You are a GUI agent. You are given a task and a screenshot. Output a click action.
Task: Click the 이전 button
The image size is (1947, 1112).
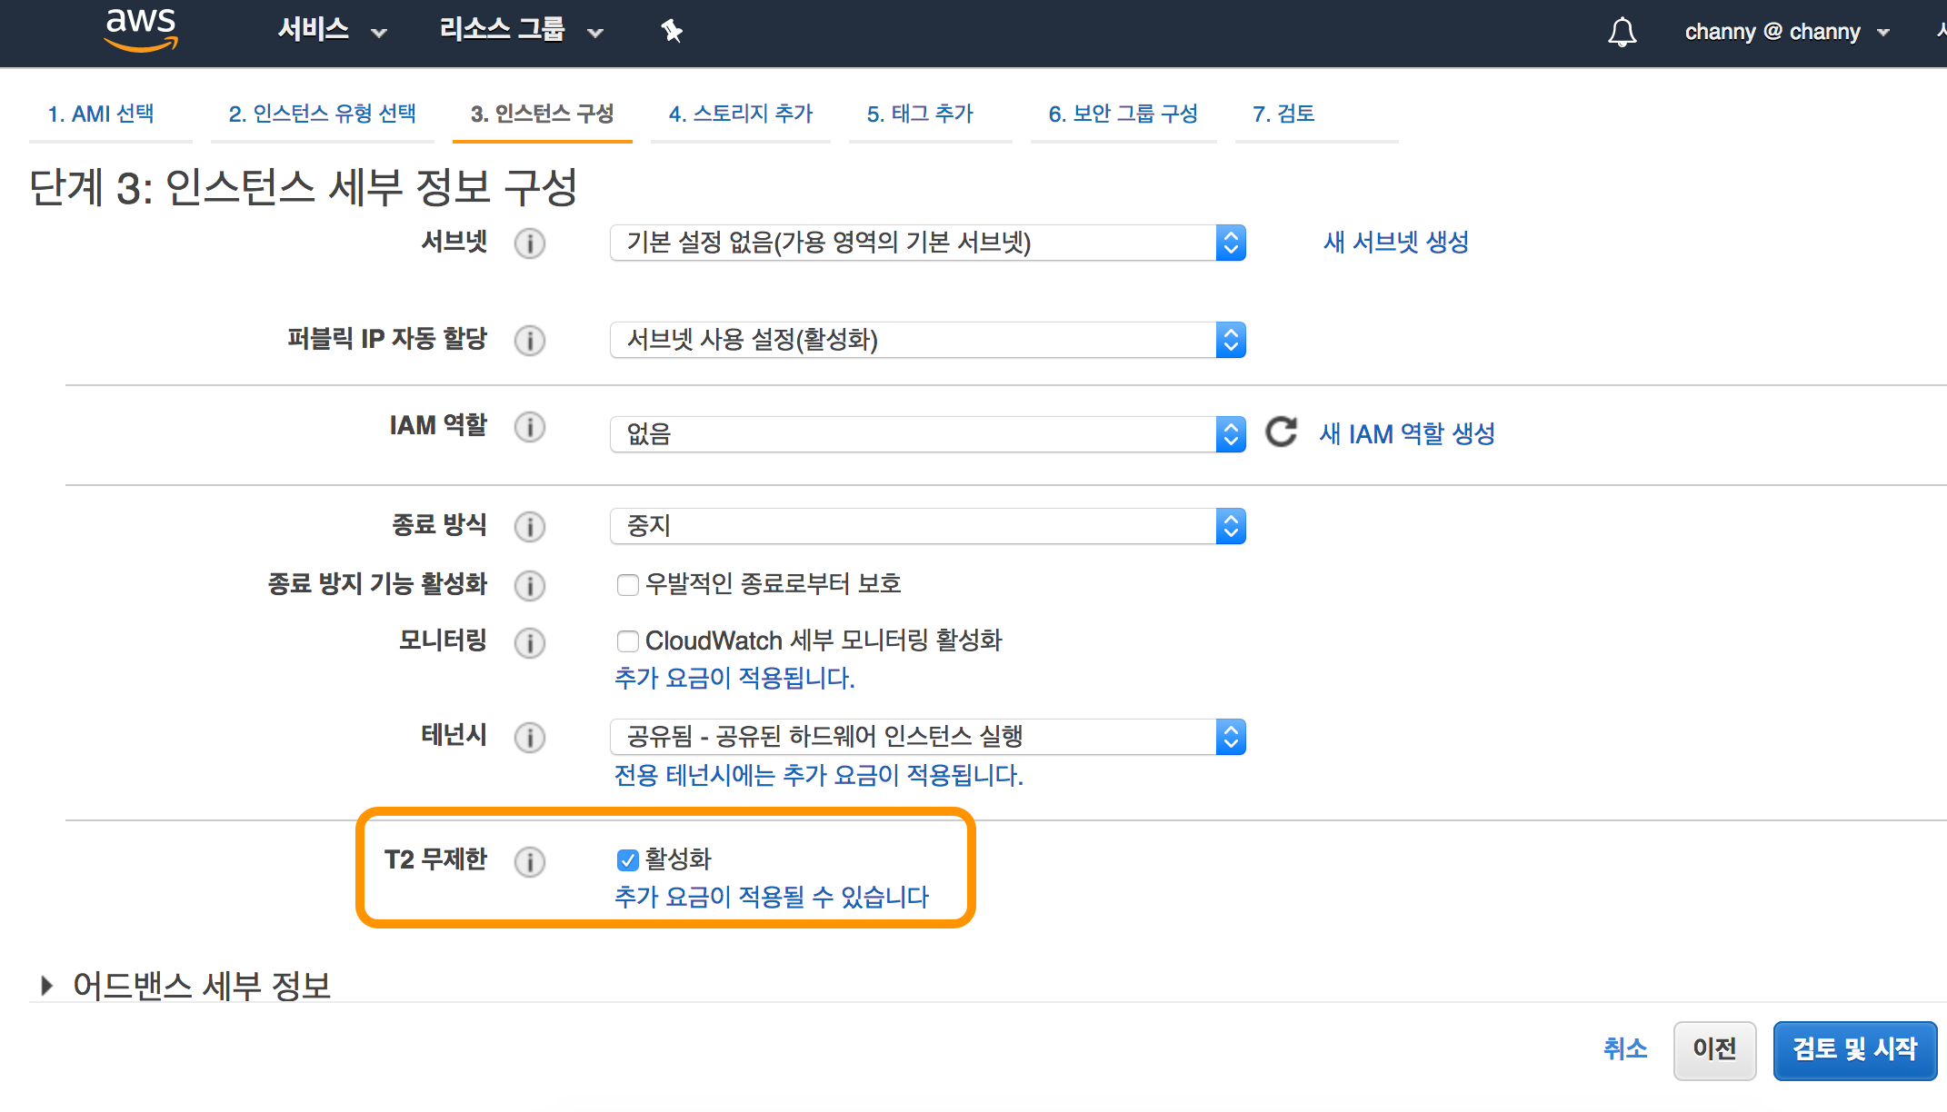click(1713, 1049)
